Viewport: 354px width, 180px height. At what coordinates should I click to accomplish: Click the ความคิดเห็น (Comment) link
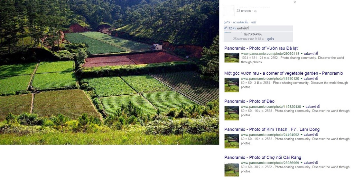(x=241, y=22)
